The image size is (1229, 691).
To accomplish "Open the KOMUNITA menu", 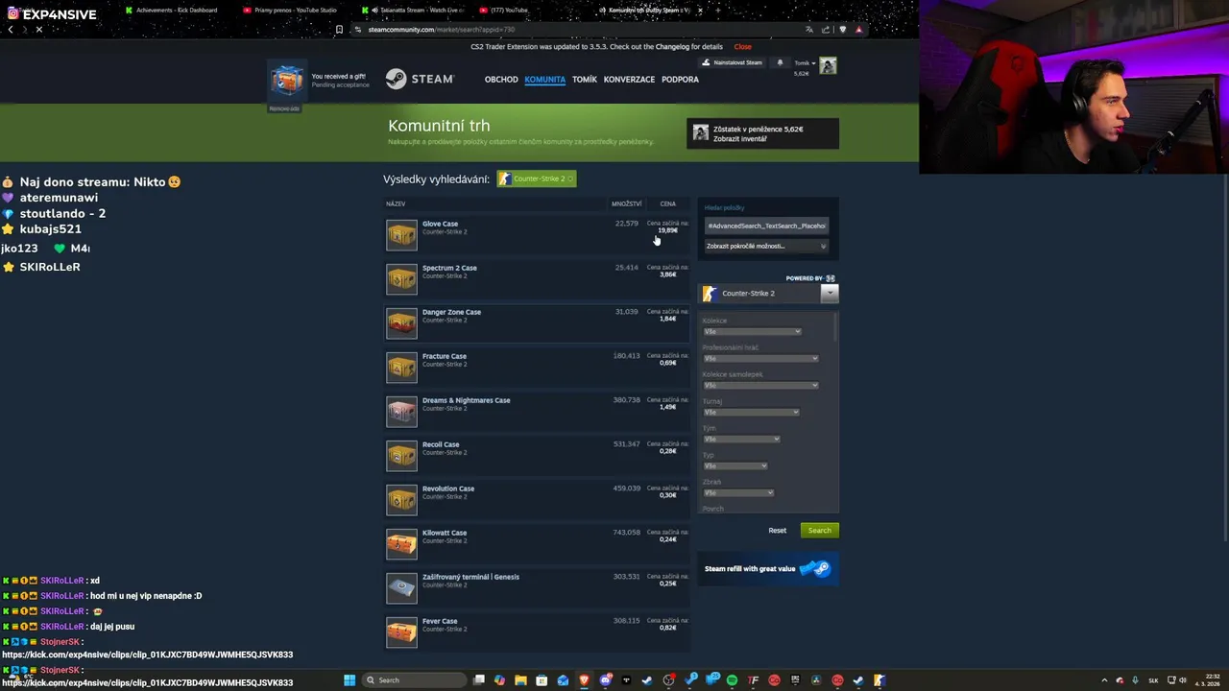I will click(x=544, y=80).
